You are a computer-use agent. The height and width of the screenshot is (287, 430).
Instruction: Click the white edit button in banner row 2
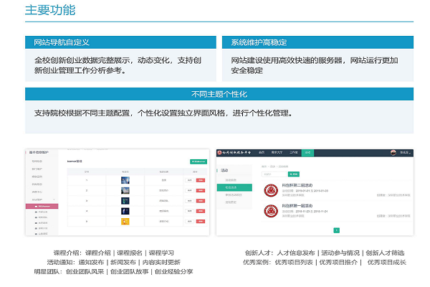(x=190, y=190)
